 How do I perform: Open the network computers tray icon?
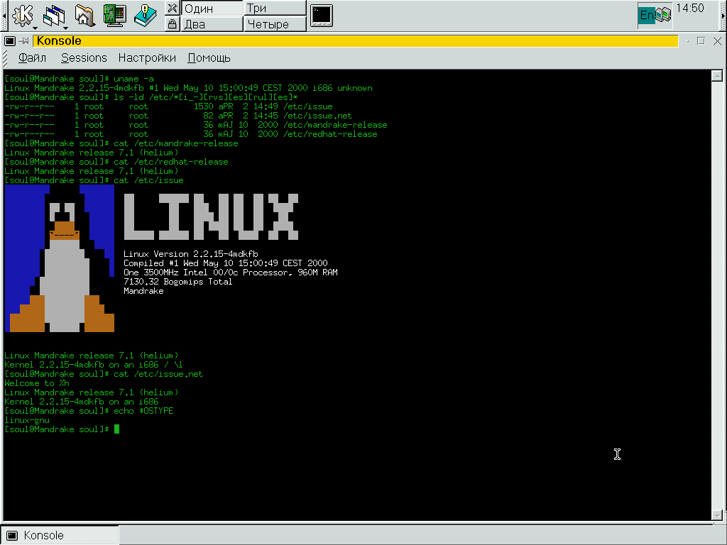coord(664,16)
